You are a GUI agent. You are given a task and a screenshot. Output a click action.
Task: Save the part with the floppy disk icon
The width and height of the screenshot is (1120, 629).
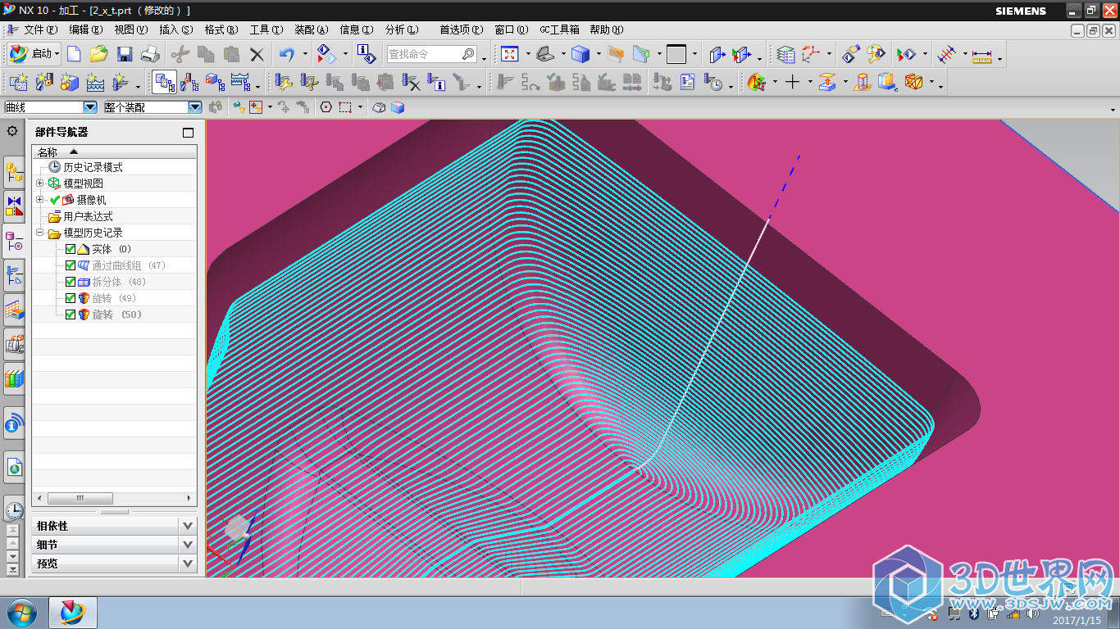[x=125, y=55]
